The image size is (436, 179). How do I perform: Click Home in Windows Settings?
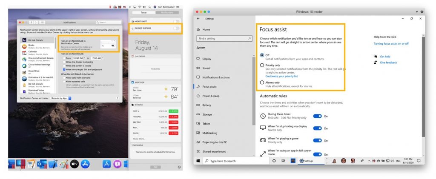point(206,29)
